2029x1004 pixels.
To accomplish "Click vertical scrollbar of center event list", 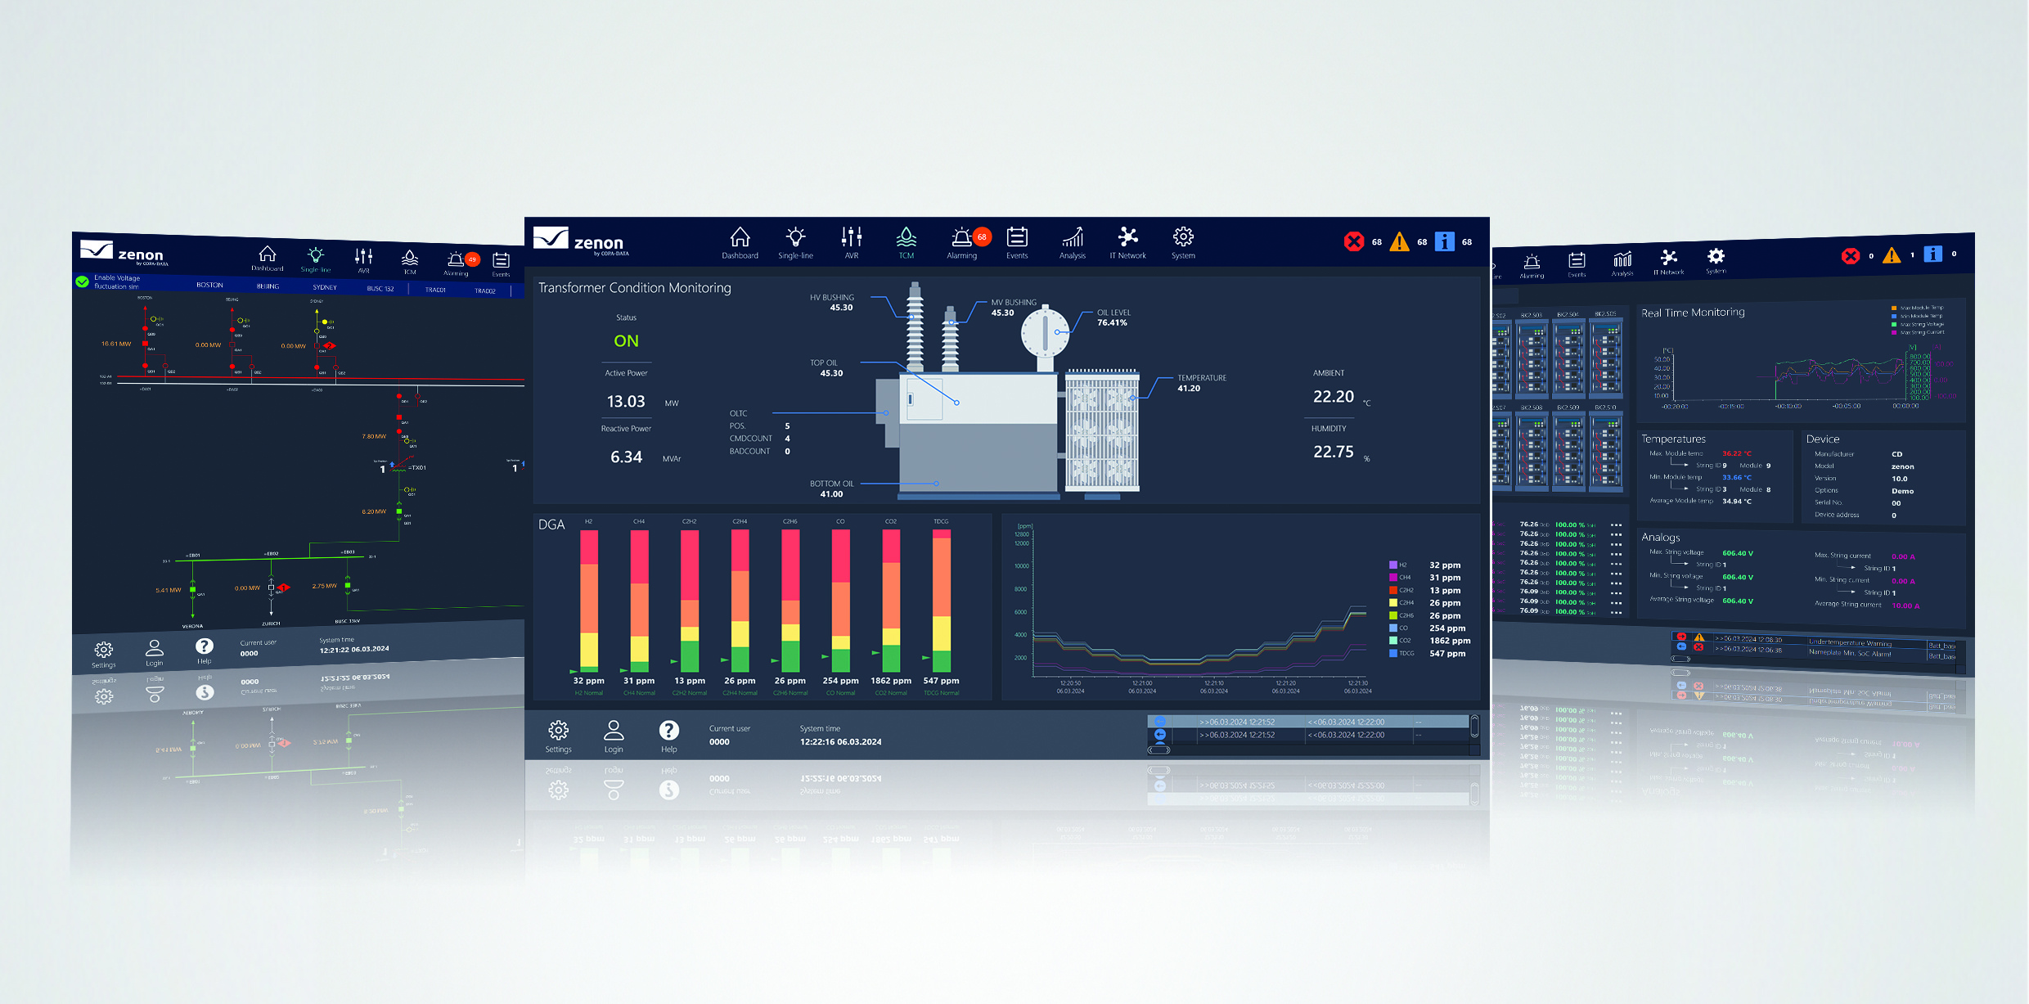I will 1474,727.
